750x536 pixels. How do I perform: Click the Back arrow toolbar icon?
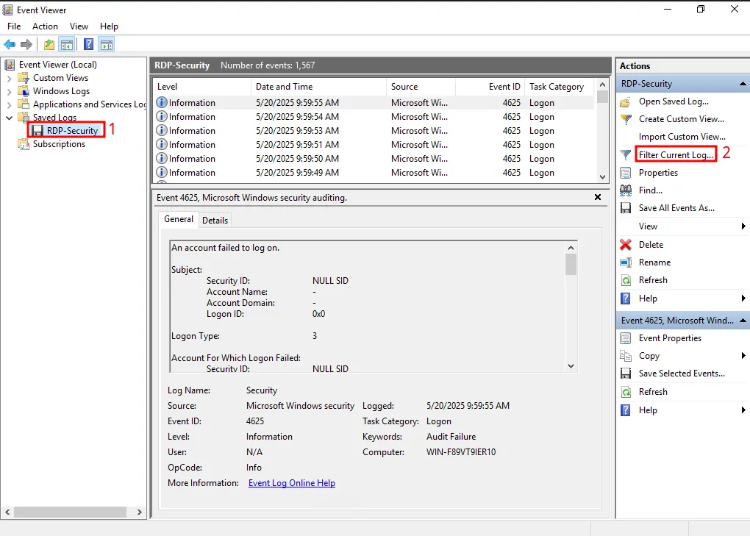10,44
